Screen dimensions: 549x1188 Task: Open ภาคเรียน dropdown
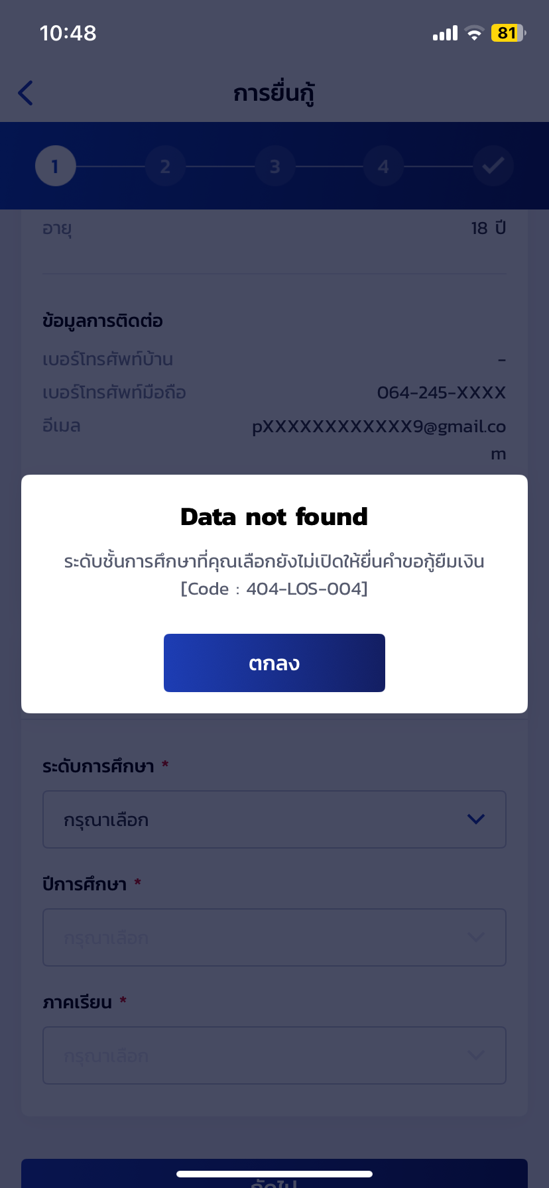[274, 1055]
